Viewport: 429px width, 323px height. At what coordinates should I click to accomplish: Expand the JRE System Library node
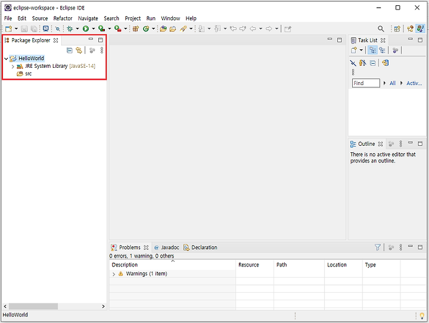[x=13, y=67]
